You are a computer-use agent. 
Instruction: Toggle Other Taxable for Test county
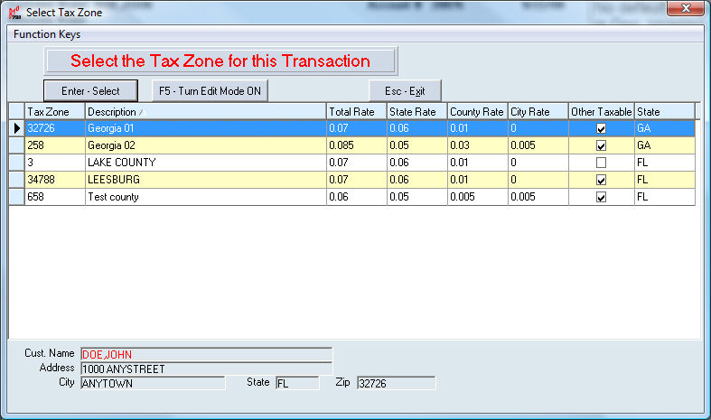click(601, 197)
